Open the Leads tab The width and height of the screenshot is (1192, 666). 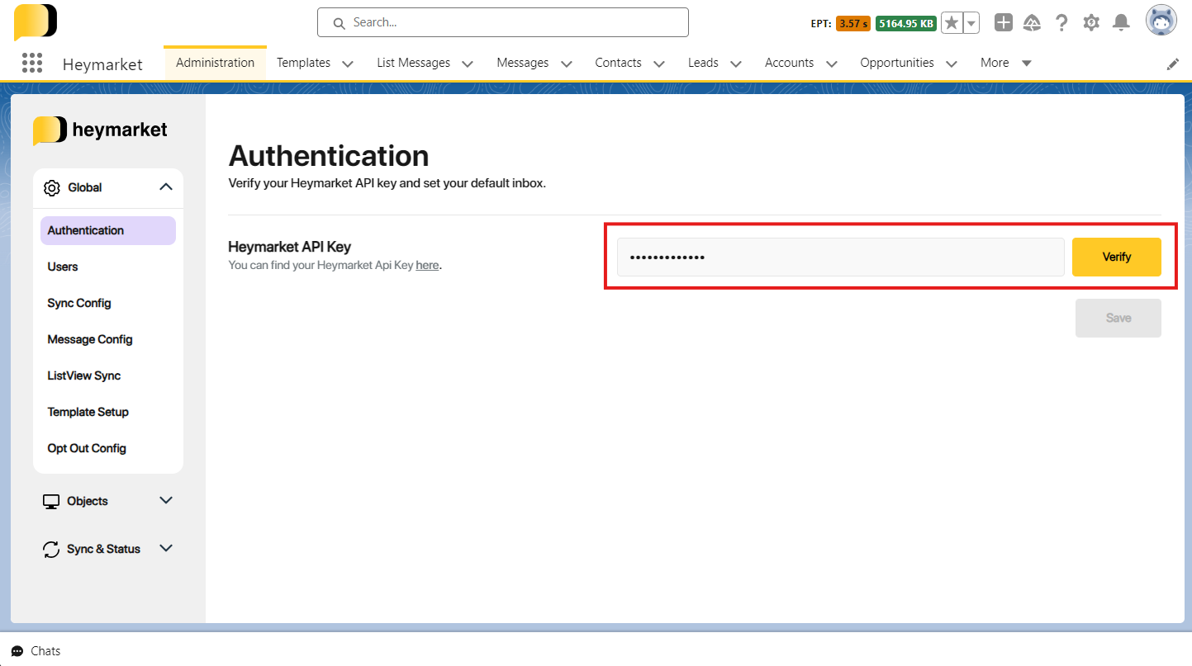[703, 63]
